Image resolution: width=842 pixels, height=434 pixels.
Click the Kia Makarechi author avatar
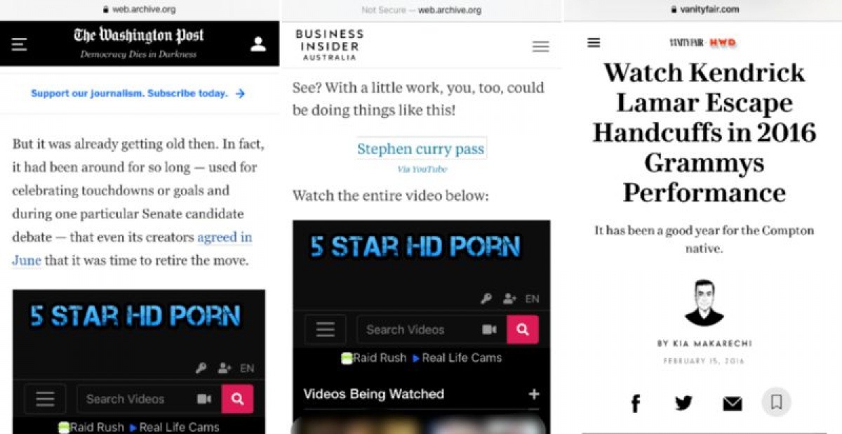[x=704, y=303]
